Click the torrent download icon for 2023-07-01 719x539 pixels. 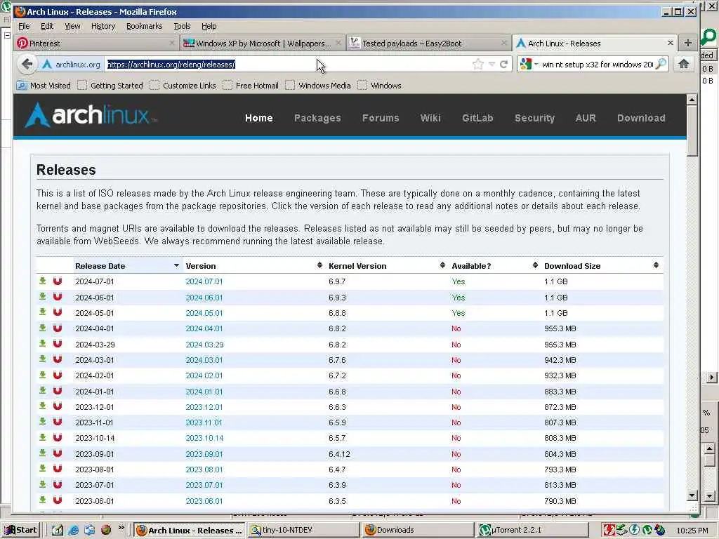[43, 484]
